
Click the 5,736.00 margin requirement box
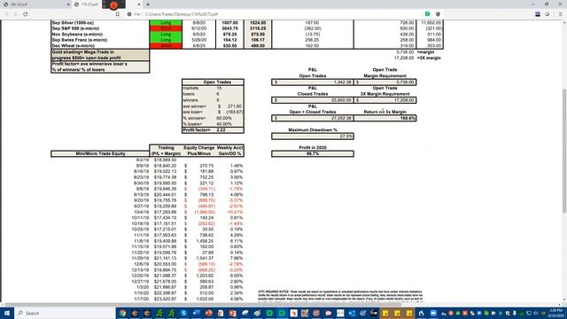pyautogui.click(x=385, y=82)
